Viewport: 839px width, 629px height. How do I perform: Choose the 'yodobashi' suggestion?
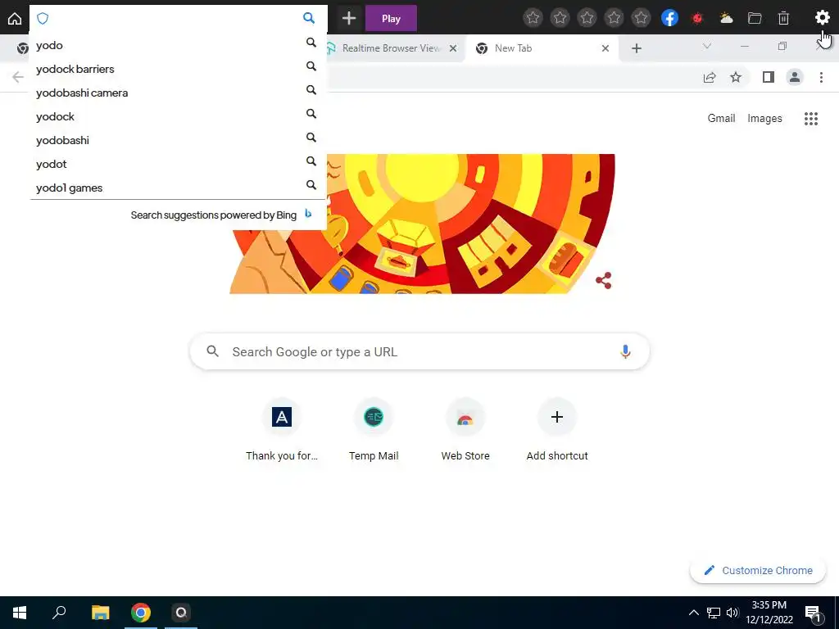click(178, 140)
